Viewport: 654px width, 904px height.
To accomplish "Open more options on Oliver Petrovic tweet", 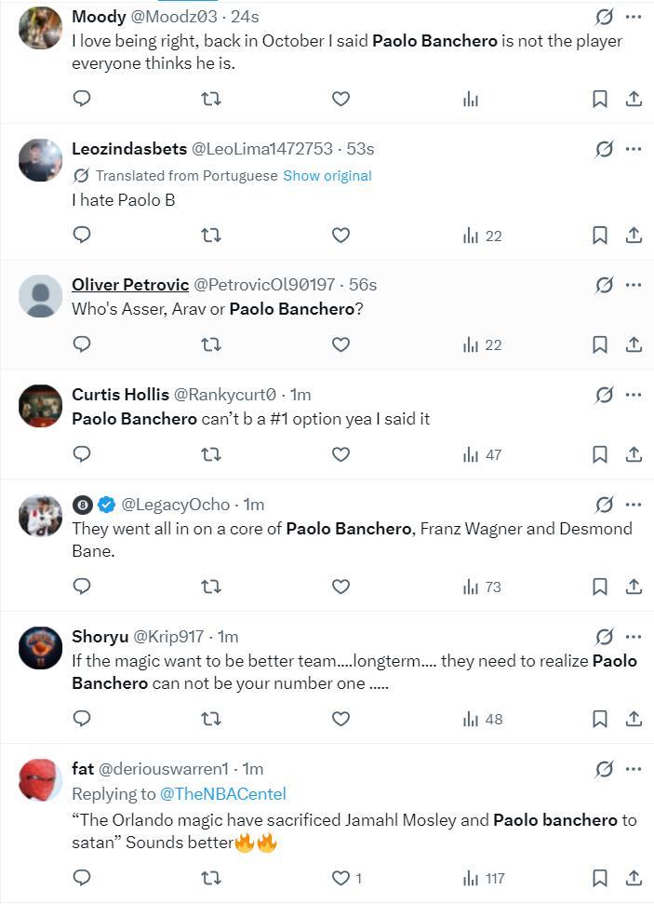I will pyautogui.click(x=634, y=284).
